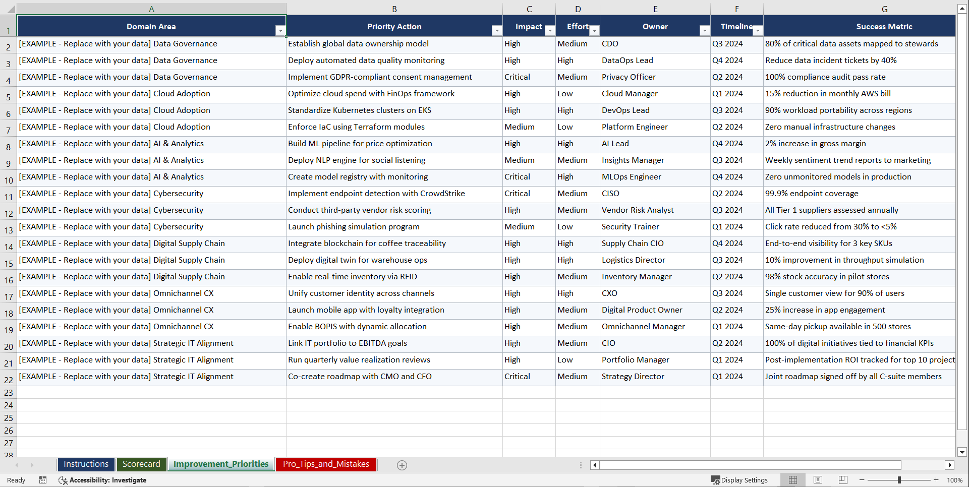
Task: Open Page Break Preview via its icon
Action: tap(843, 480)
